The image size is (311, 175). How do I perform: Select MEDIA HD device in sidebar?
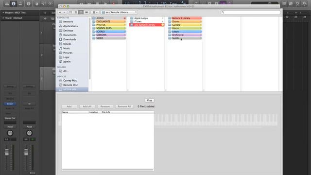pyautogui.click(x=72, y=89)
